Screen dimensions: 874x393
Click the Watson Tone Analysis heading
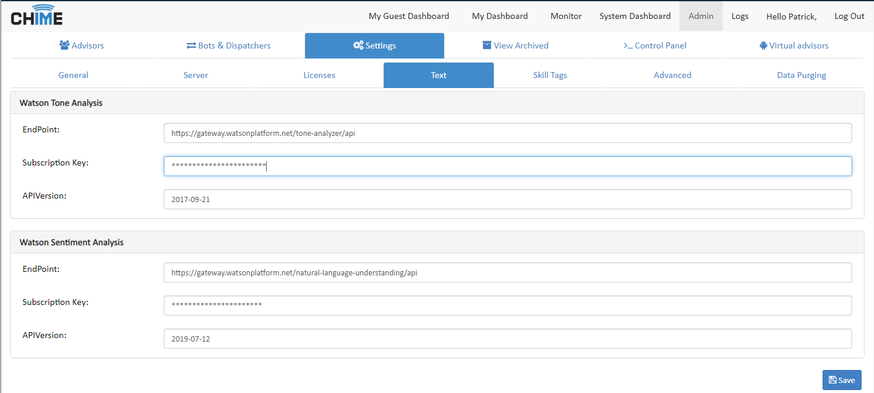pos(61,103)
